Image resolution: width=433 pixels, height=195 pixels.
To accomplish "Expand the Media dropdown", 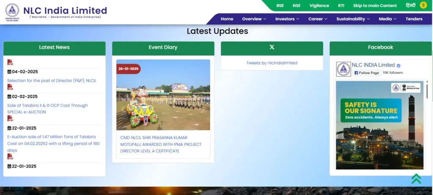I will coord(388,19).
